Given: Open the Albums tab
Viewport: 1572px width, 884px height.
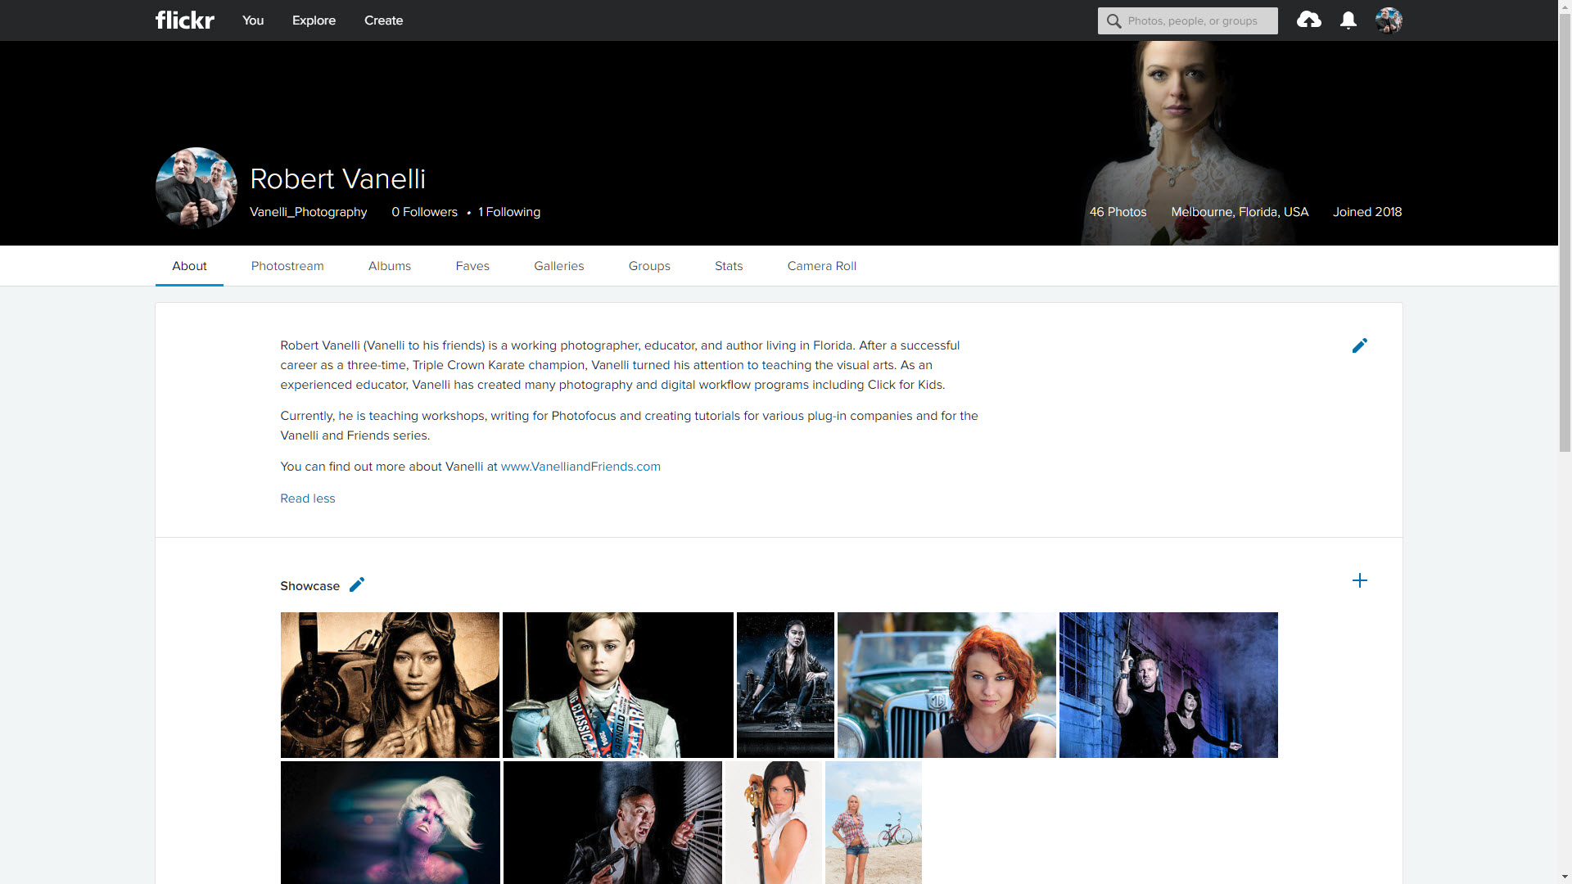Looking at the screenshot, I should click(x=389, y=266).
